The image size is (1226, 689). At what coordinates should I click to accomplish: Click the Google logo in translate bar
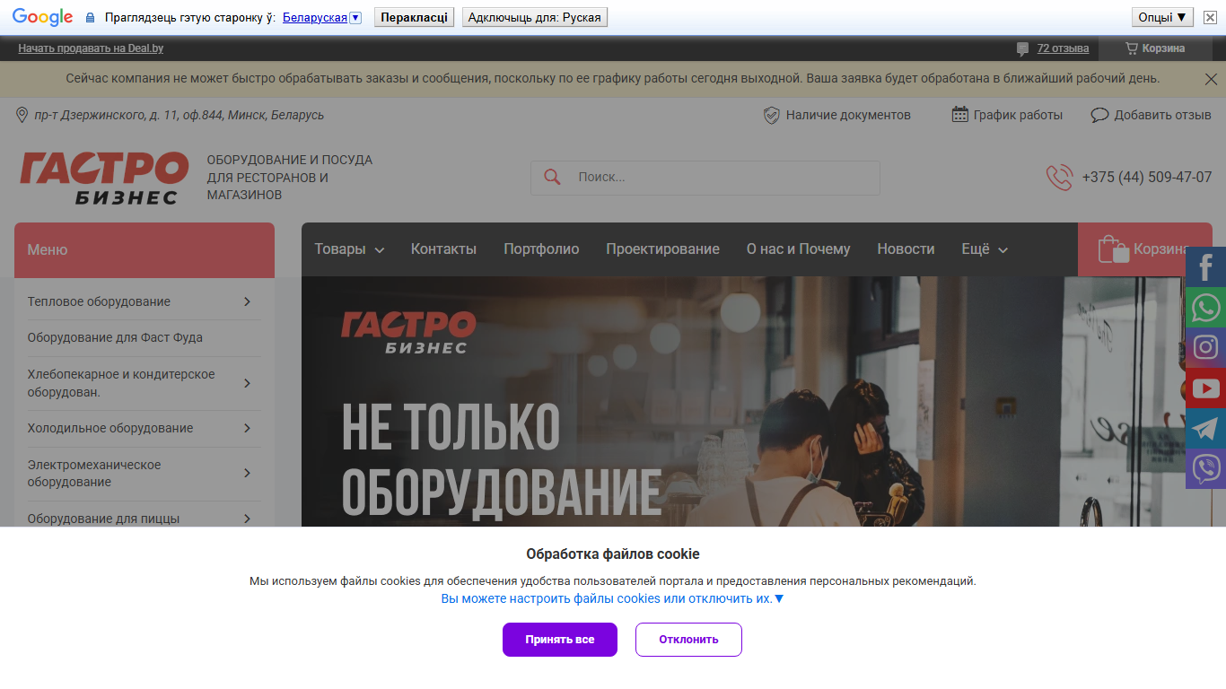pyautogui.click(x=42, y=17)
